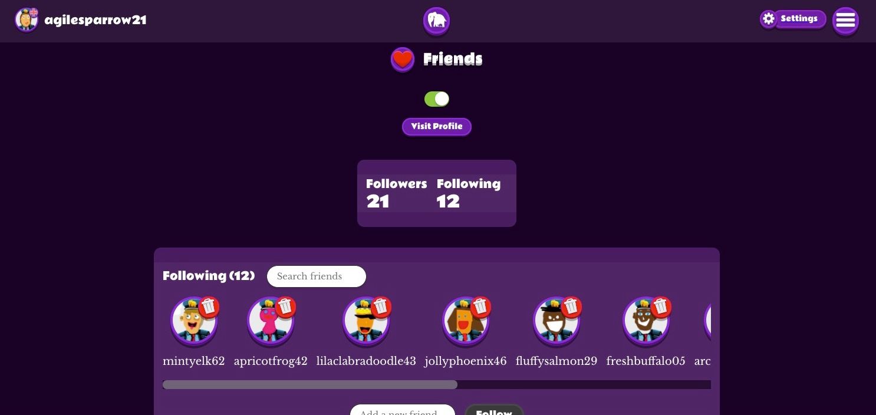Screen dimensions: 876x415
Task: Open the hamburger menu
Action: coord(845,21)
